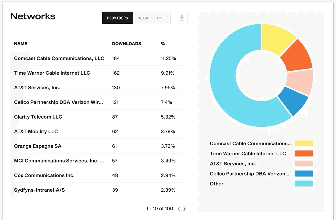Select AT&T Services, Inc. in the table
Screen dimensions: 336x220
37,88
